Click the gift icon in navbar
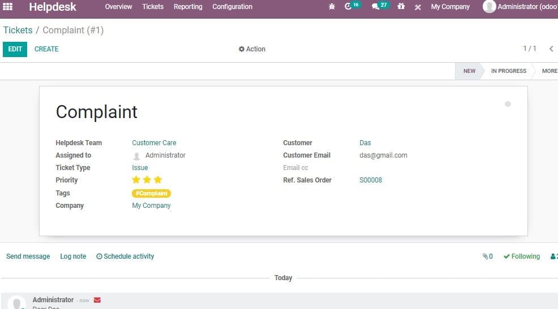 pos(401,7)
